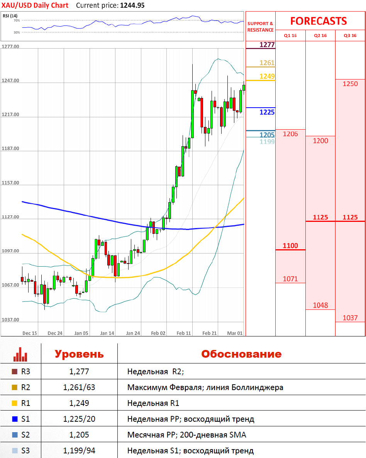Viewport: 366px width, 458px height.
Task: Click the 1,249 level cell
Action: tap(79, 403)
